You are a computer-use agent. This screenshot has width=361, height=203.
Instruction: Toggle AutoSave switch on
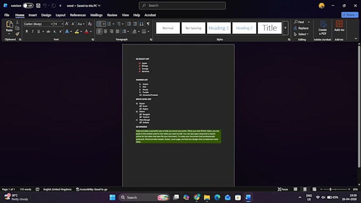28,5
